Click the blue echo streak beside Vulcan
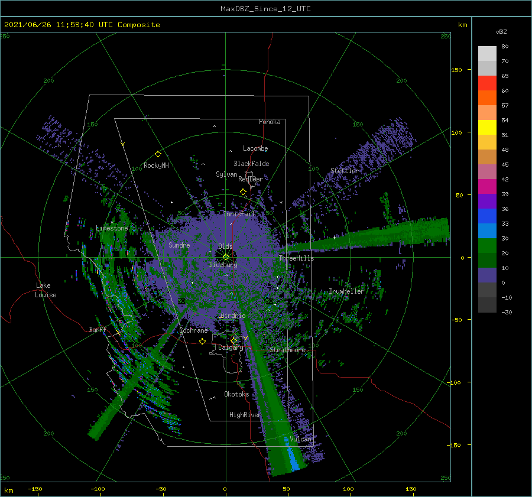Viewport: 532px width, 497px height. tap(291, 454)
